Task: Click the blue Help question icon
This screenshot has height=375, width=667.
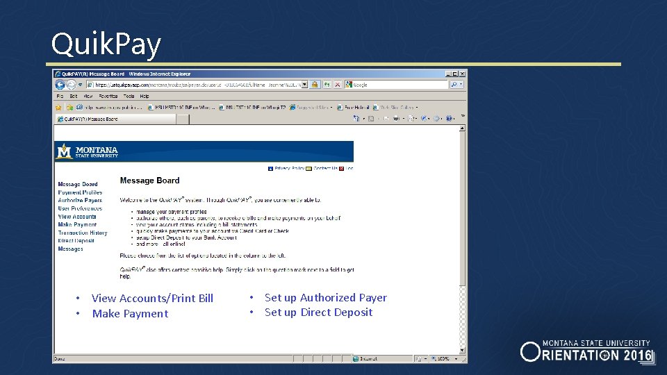Action: pyautogui.click(x=450, y=119)
